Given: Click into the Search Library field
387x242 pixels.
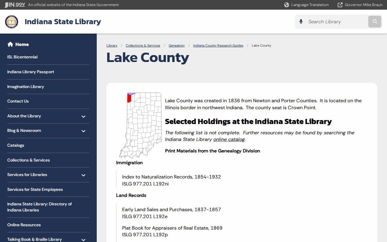Looking at the screenshot, I should [x=337, y=21].
